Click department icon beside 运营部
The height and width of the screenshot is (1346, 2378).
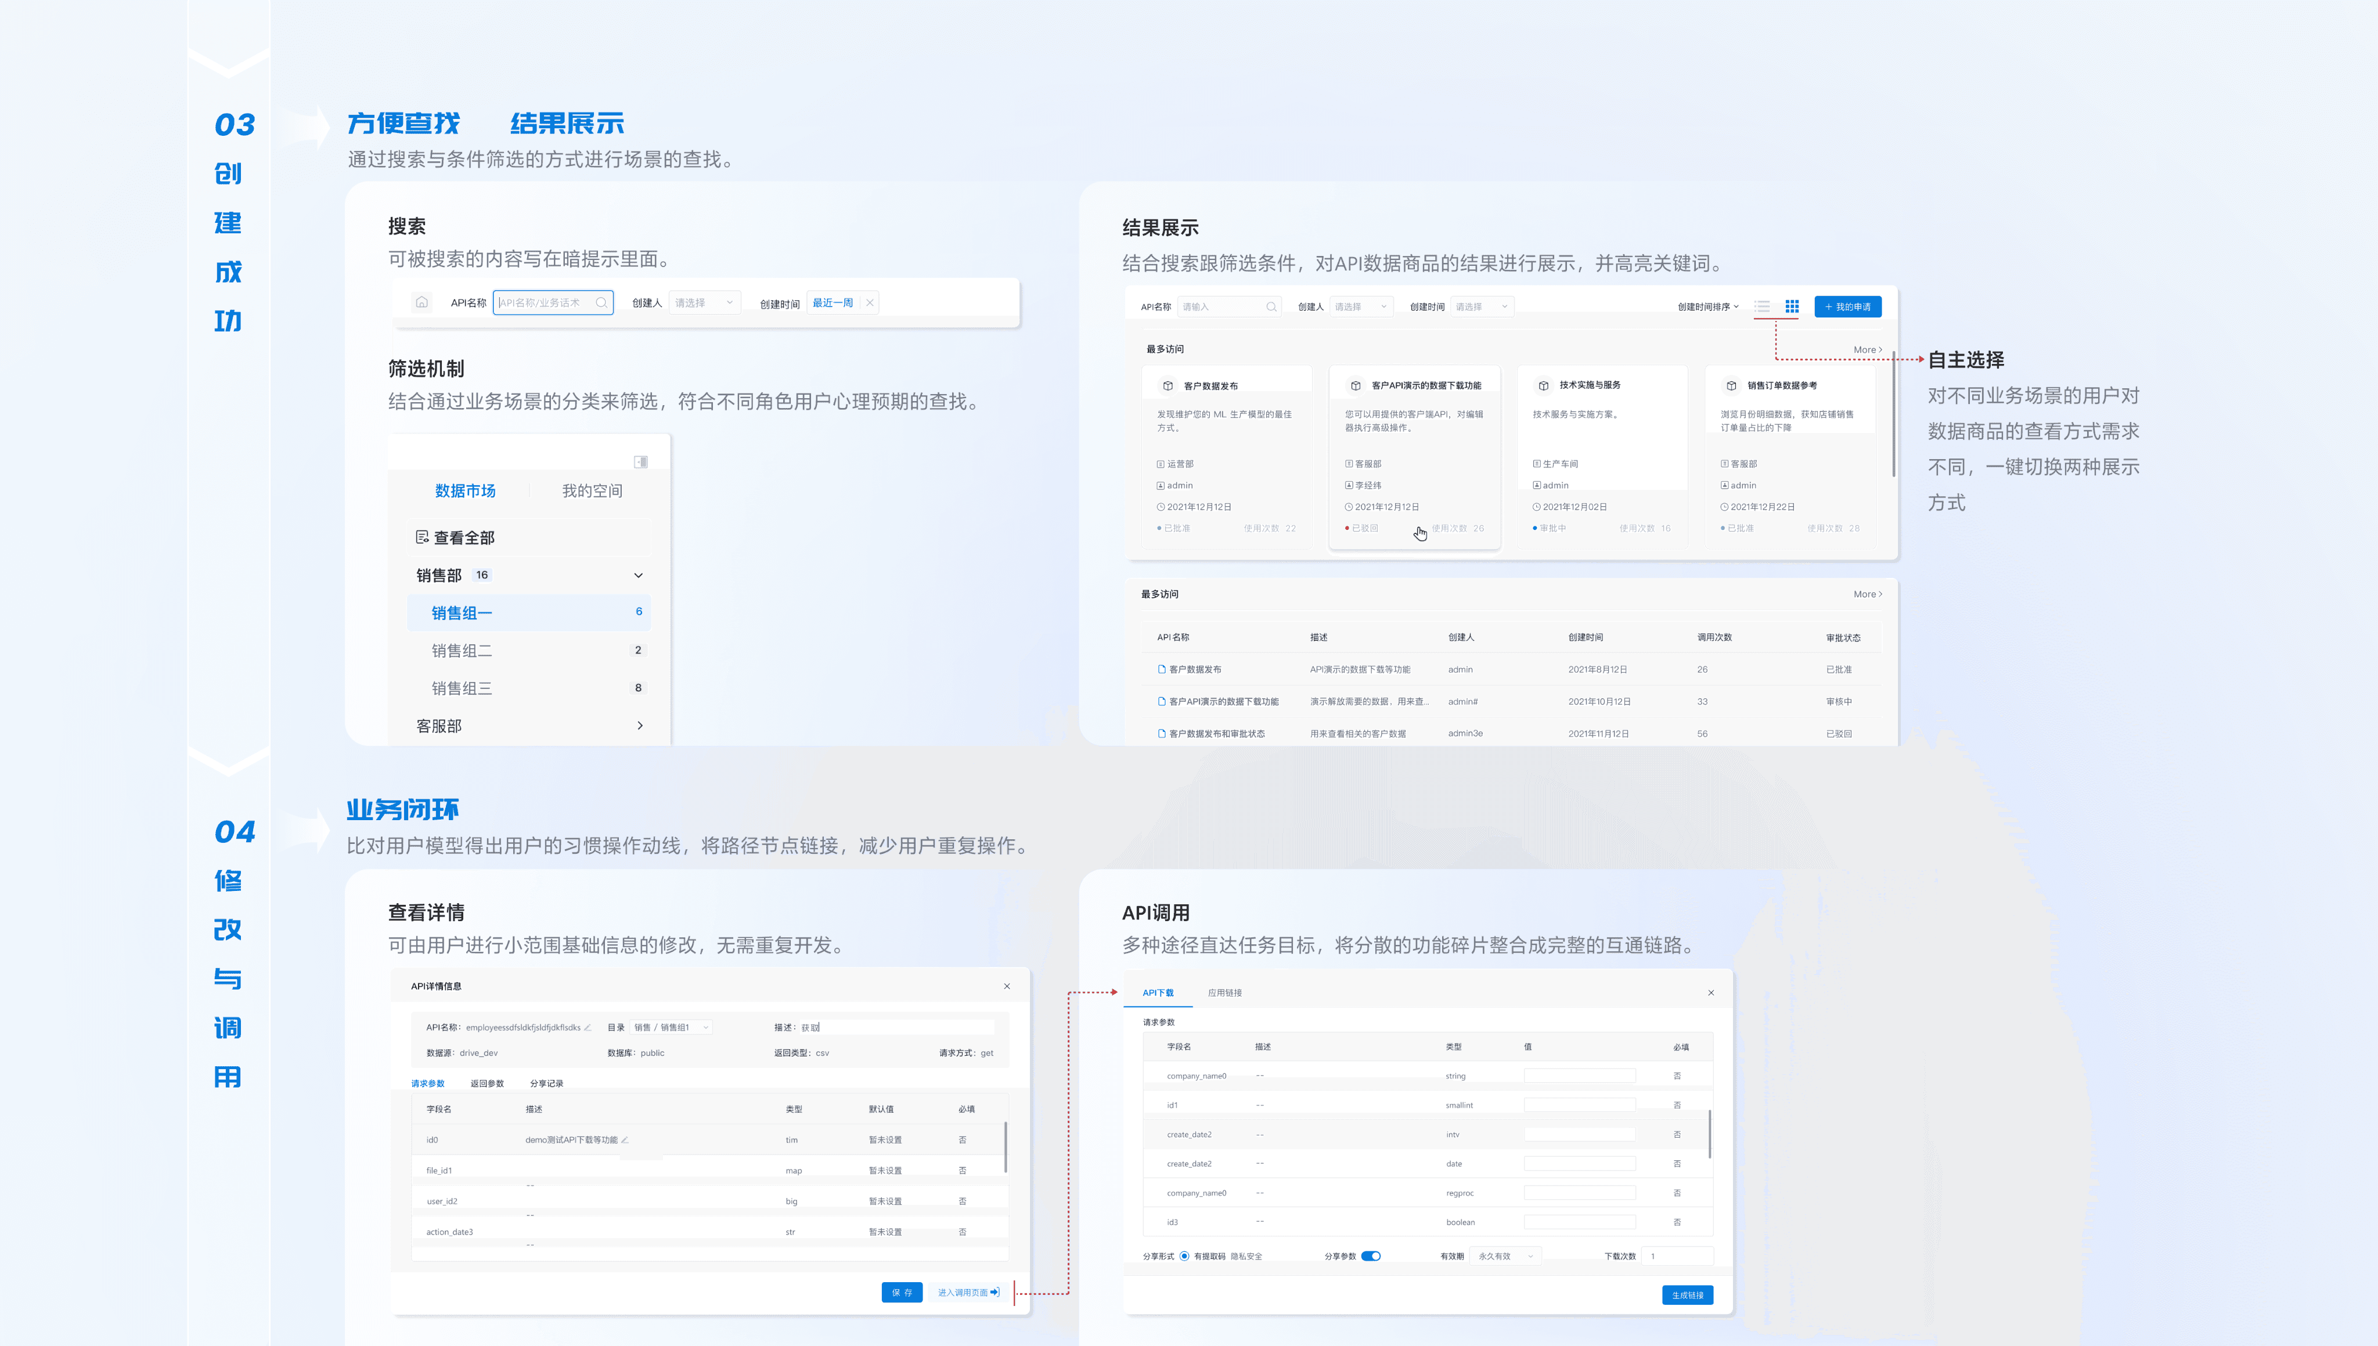coord(1161,464)
